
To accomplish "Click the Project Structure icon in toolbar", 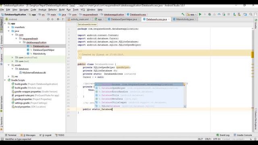I will click(x=245, y=14).
